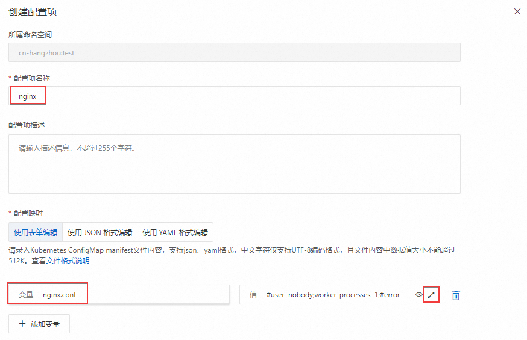Viewport: 527px width, 340px height.
Task: Select the 创建配置项 title text
Action: tap(33, 12)
